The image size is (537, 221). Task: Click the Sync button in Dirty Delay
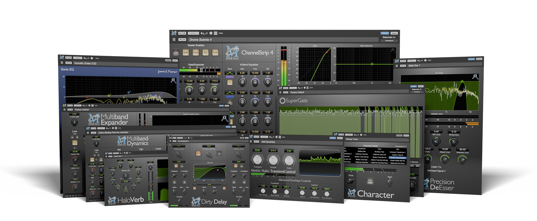point(198,153)
